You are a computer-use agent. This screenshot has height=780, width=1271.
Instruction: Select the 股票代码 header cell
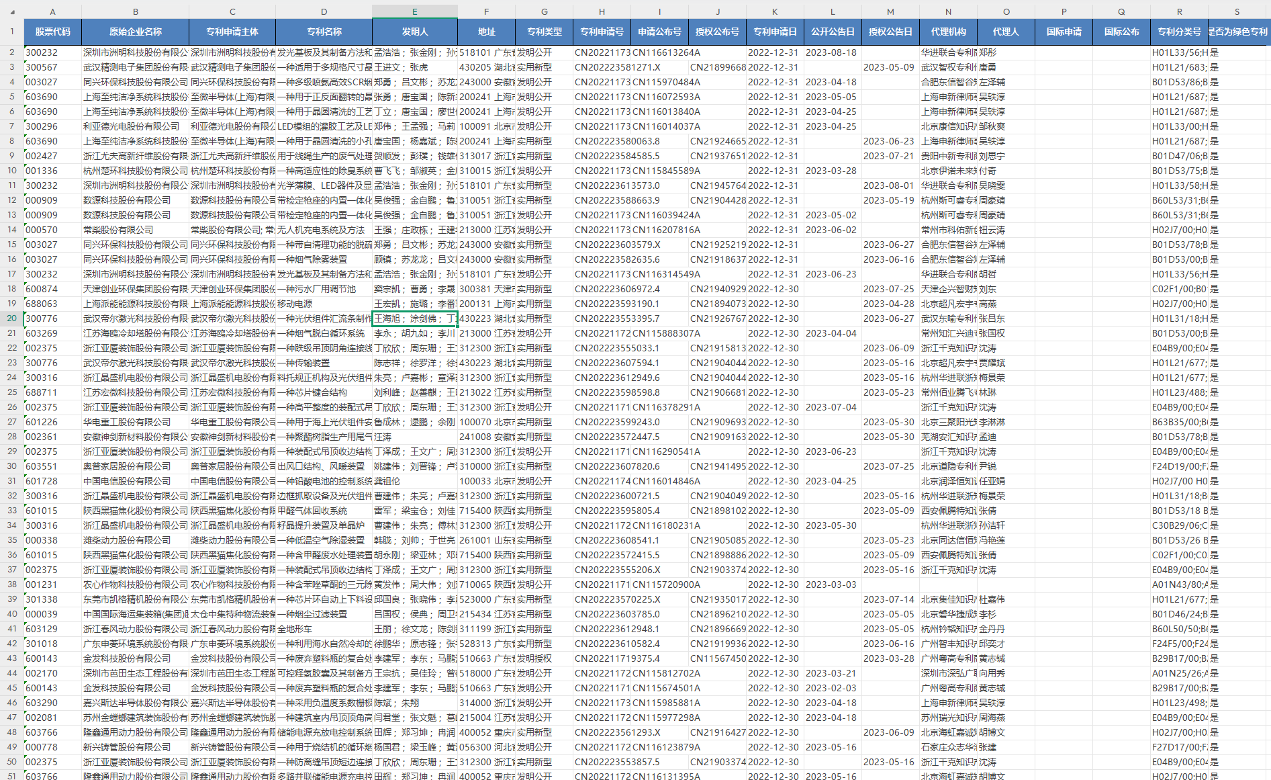tap(52, 32)
